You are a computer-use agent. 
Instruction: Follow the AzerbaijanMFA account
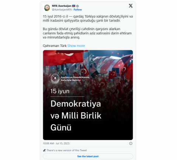click(x=78, y=10)
